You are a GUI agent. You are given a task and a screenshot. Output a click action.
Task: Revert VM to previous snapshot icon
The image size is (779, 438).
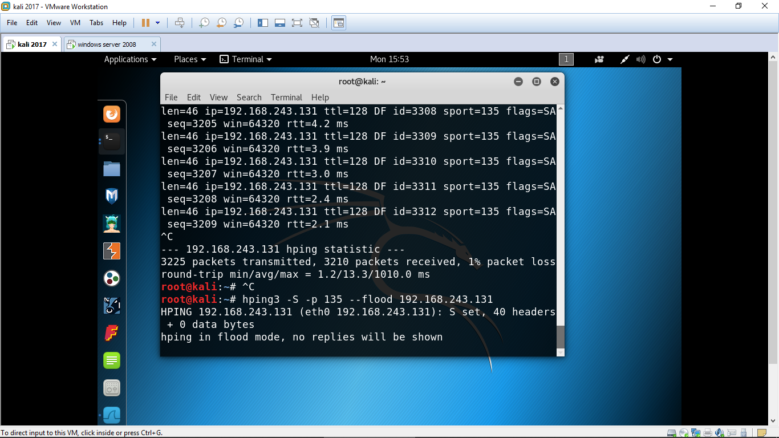(221, 23)
